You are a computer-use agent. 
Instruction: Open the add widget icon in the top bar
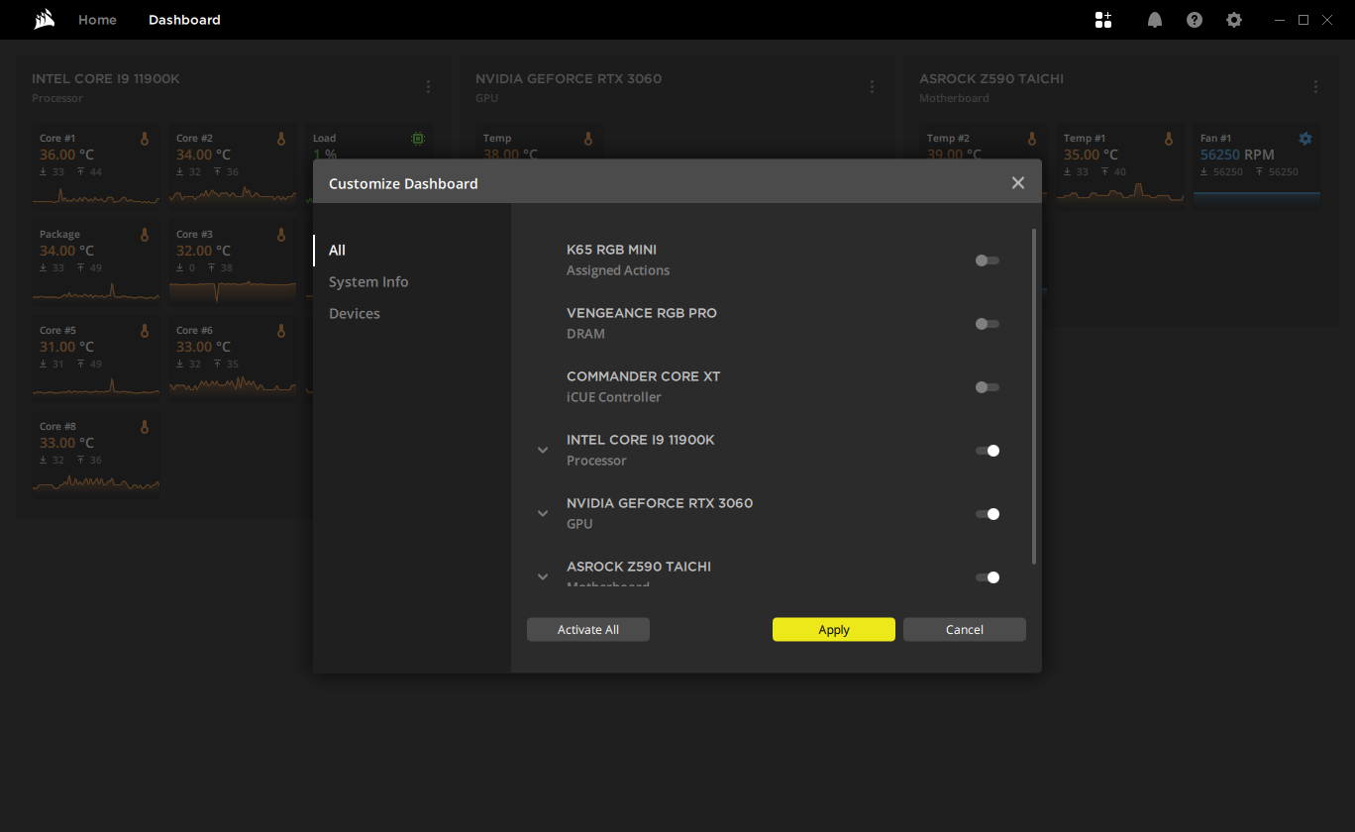[x=1103, y=20]
